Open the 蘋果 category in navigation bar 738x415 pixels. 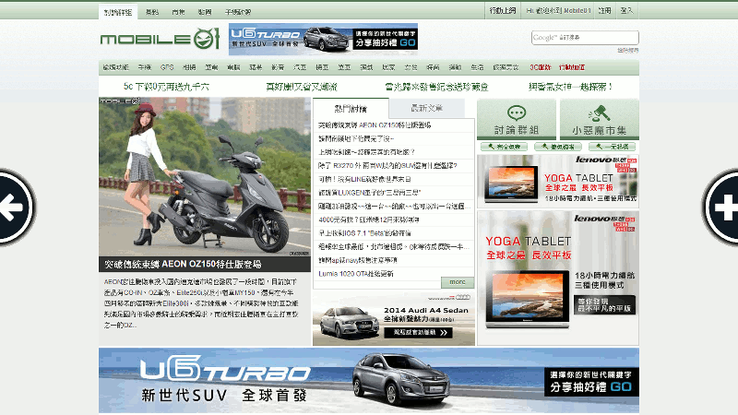tap(256, 67)
